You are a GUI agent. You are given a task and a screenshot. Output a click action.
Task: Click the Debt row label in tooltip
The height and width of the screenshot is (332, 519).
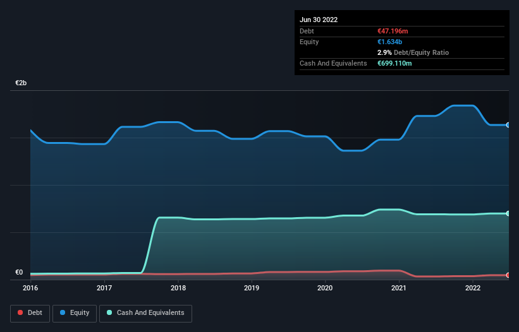(x=307, y=31)
